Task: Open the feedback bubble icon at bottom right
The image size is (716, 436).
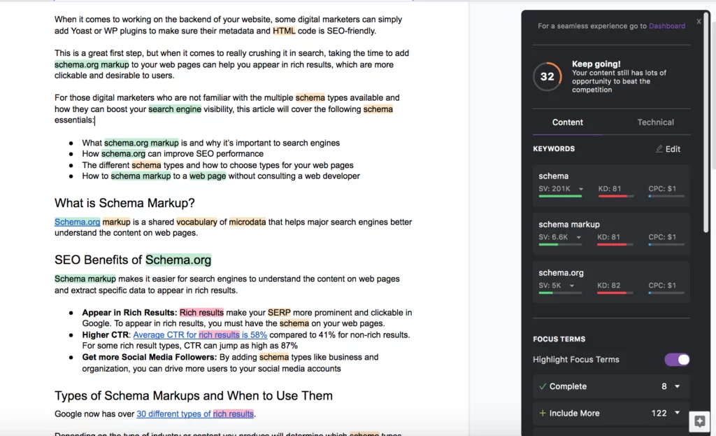Action: tap(699, 421)
